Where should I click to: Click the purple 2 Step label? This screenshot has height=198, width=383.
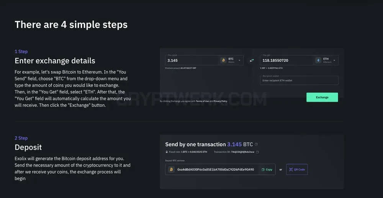[x=21, y=138]
